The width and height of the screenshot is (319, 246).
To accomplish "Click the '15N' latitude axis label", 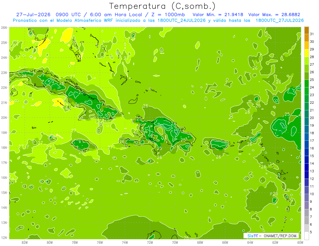I will (4, 192).
